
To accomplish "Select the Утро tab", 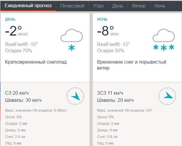I will point(98,6).
